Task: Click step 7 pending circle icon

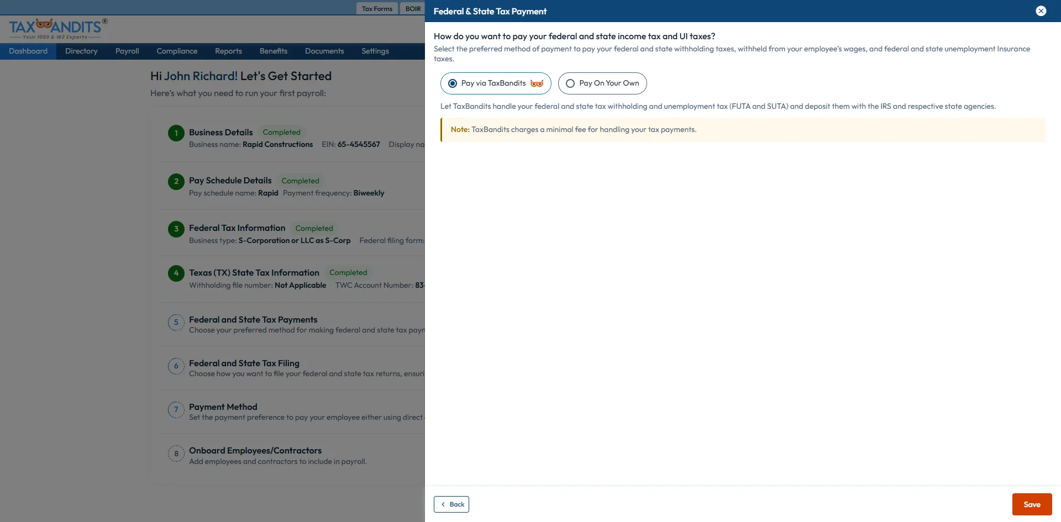Action: coord(176,409)
